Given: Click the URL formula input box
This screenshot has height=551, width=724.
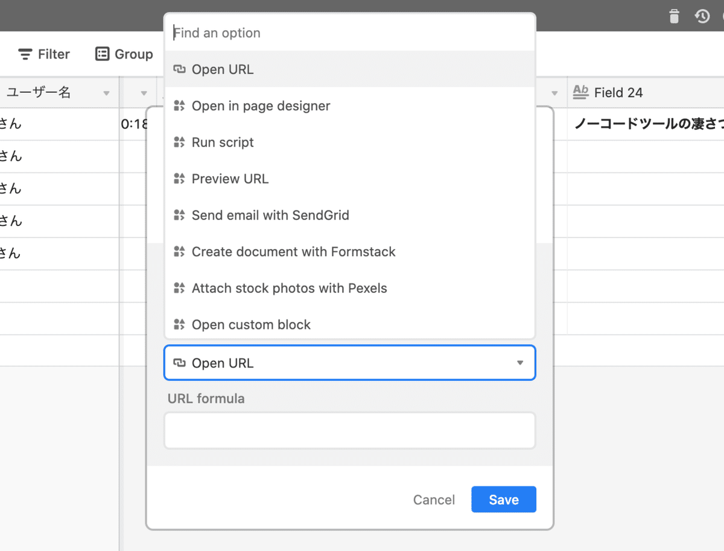Looking at the screenshot, I should 349,430.
